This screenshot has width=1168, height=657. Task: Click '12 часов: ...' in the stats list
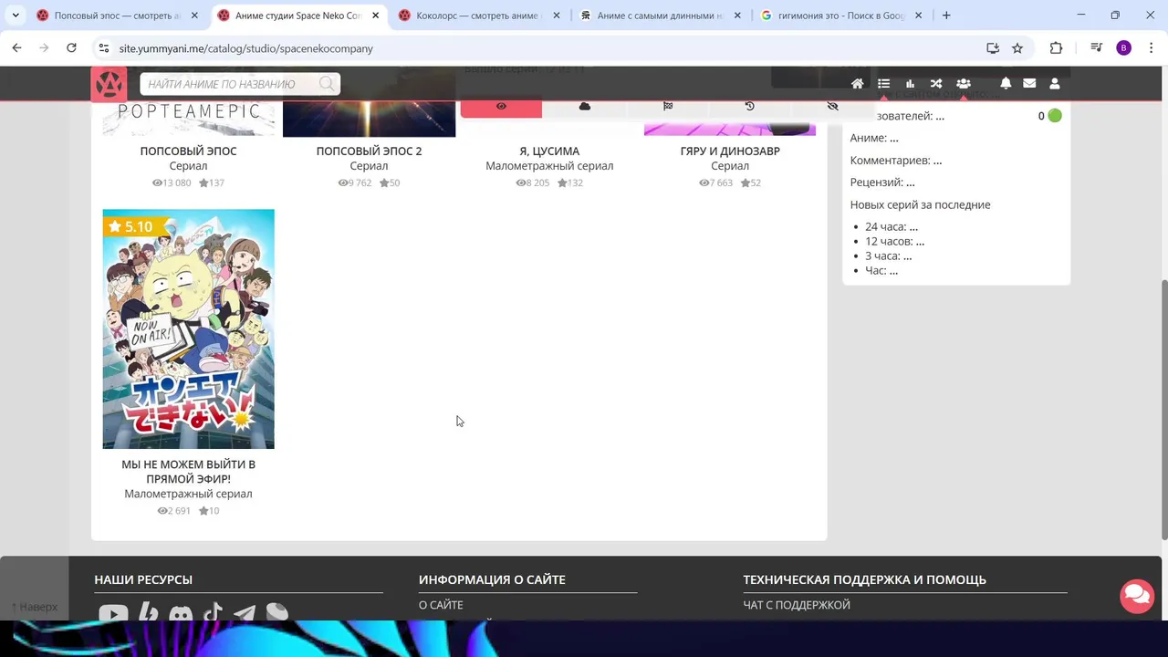pos(894,241)
